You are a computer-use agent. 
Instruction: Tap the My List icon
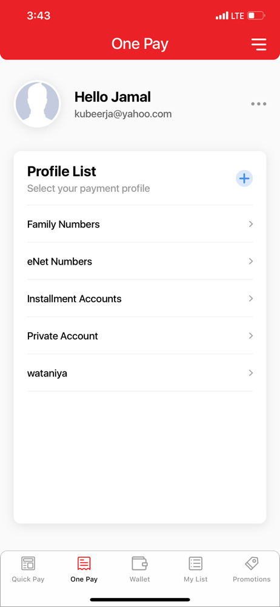tap(196, 563)
